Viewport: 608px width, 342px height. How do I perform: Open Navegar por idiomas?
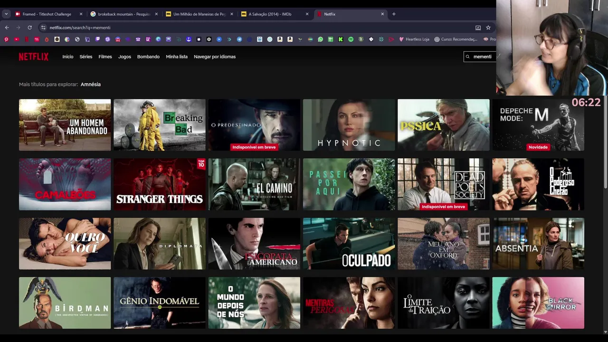tap(215, 57)
